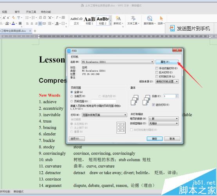Open the 章节 section ribbon tab
217x196 pixels.
point(17,12)
